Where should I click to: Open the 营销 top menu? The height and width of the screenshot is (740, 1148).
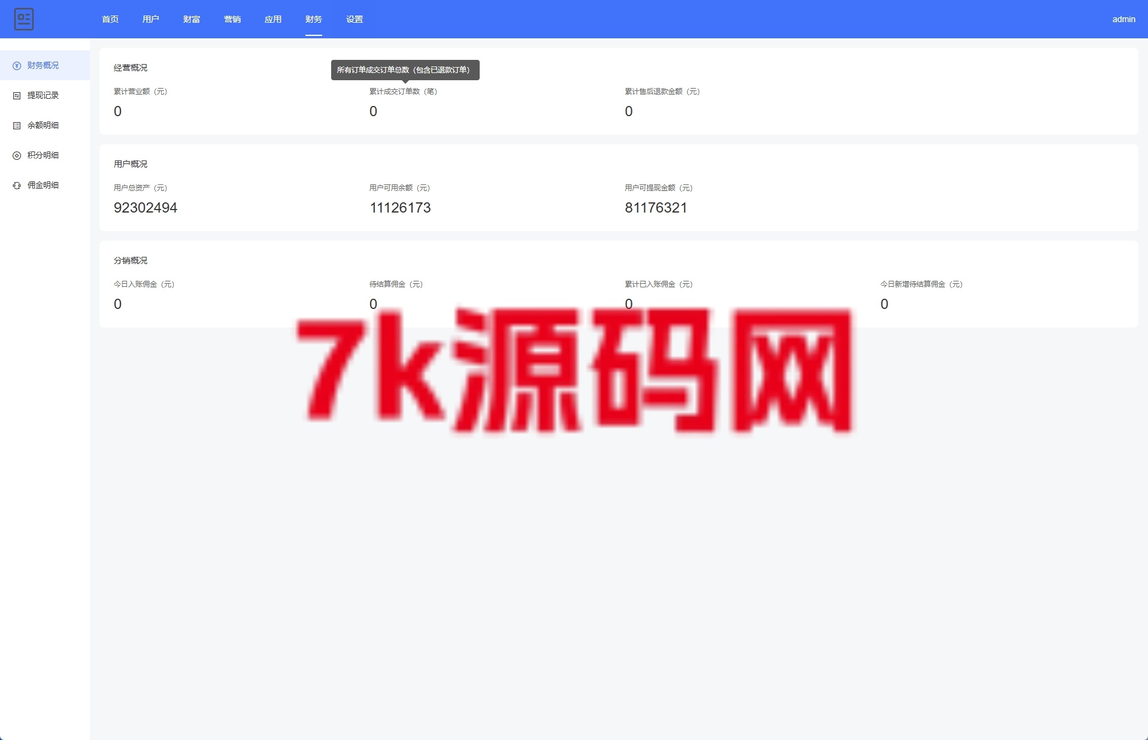(232, 19)
